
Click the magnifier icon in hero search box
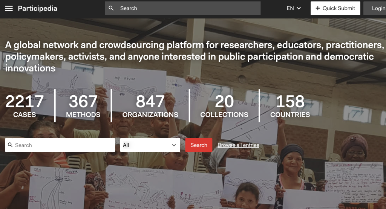click(10, 145)
